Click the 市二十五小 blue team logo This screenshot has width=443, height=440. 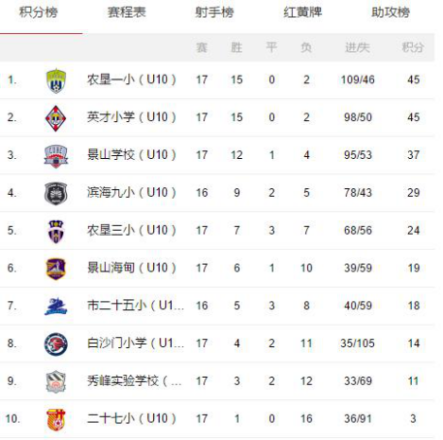[55, 306]
